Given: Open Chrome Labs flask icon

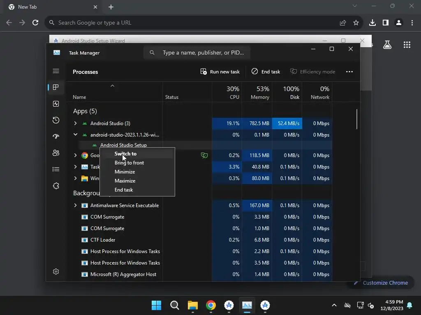Looking at the screenshot, I should tap(387, 45).
